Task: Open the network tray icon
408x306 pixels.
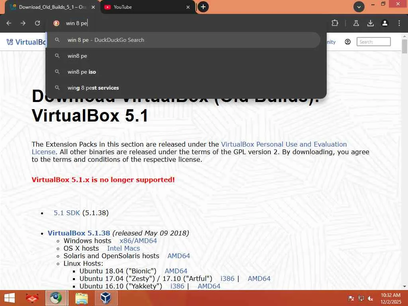Action: [361, 298]
